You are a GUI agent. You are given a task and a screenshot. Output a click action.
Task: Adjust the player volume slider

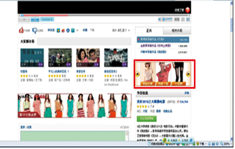[x=167, y=19]
